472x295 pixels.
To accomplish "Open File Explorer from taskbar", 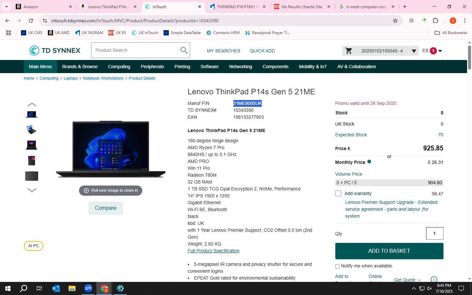I will point(72,288).
